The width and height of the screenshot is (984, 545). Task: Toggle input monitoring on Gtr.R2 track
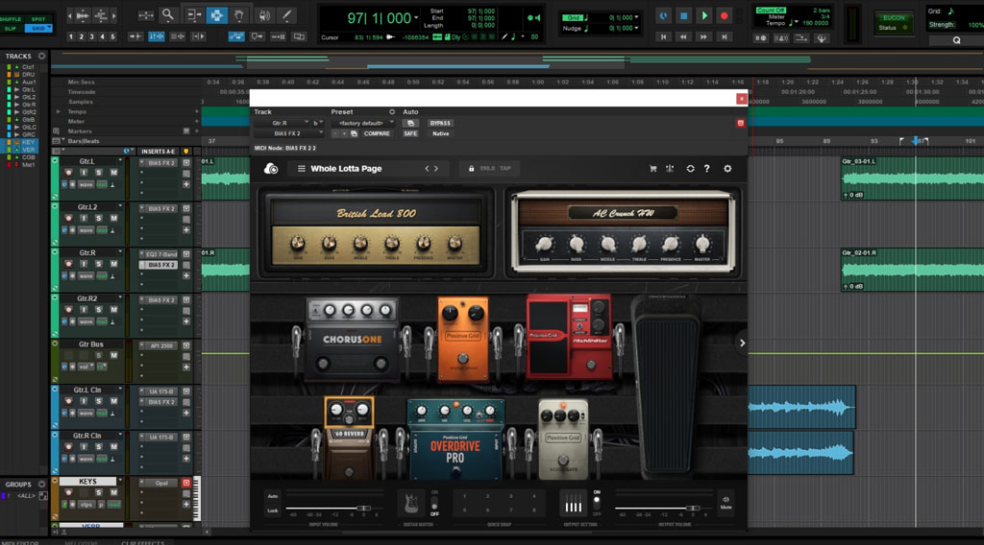pos(84,310)
